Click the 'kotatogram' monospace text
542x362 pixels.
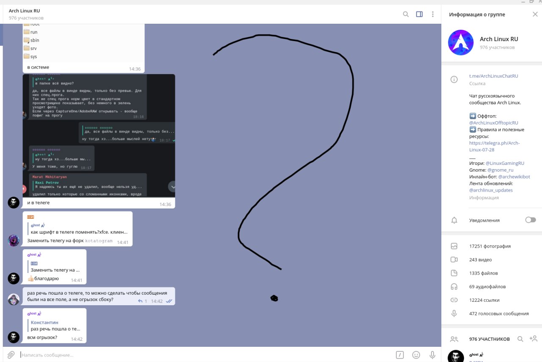click(x=99, y=241)
